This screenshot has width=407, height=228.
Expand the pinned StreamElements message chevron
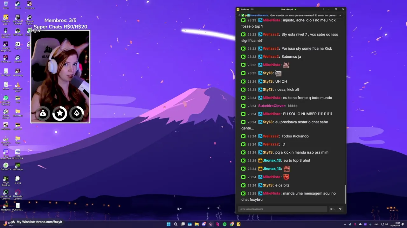(x=340, y=16)
